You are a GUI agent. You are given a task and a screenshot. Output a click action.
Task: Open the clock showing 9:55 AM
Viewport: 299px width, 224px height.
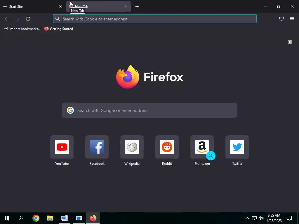click(x=274, y=218)
